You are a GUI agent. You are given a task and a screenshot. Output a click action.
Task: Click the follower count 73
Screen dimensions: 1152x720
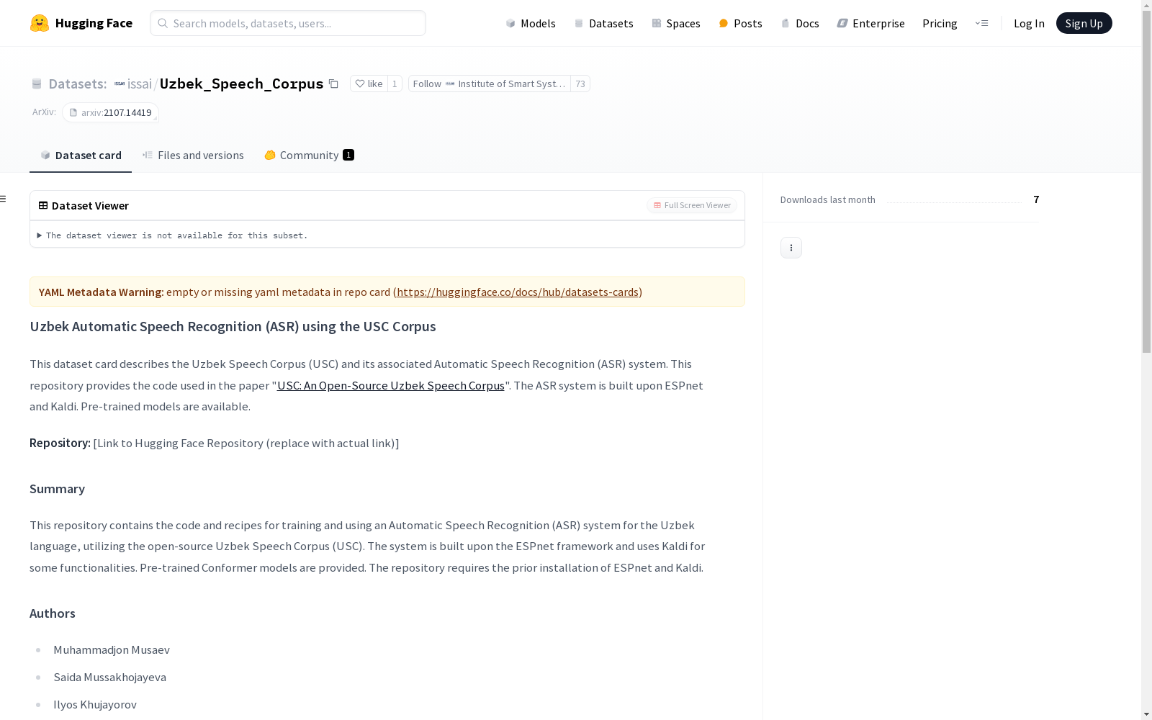pyautogui.click(x=580, y=84)
